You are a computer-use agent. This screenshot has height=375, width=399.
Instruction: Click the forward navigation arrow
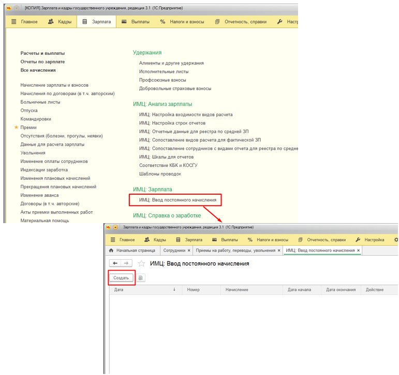[x=126, y=263]
